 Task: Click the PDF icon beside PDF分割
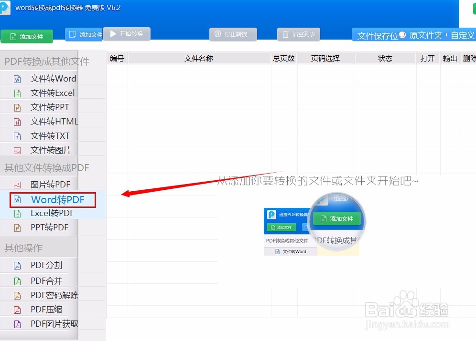17,266
